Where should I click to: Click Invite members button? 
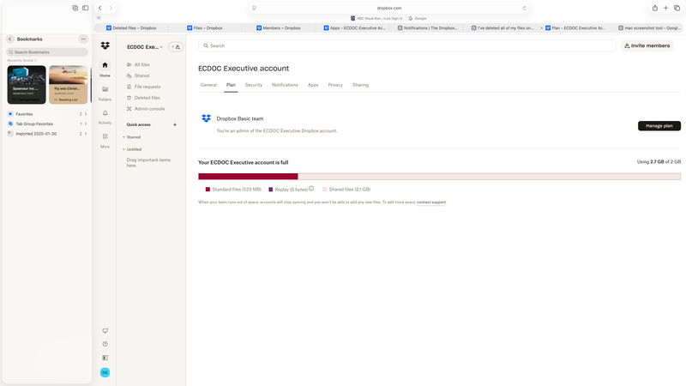tap(647, 45)
